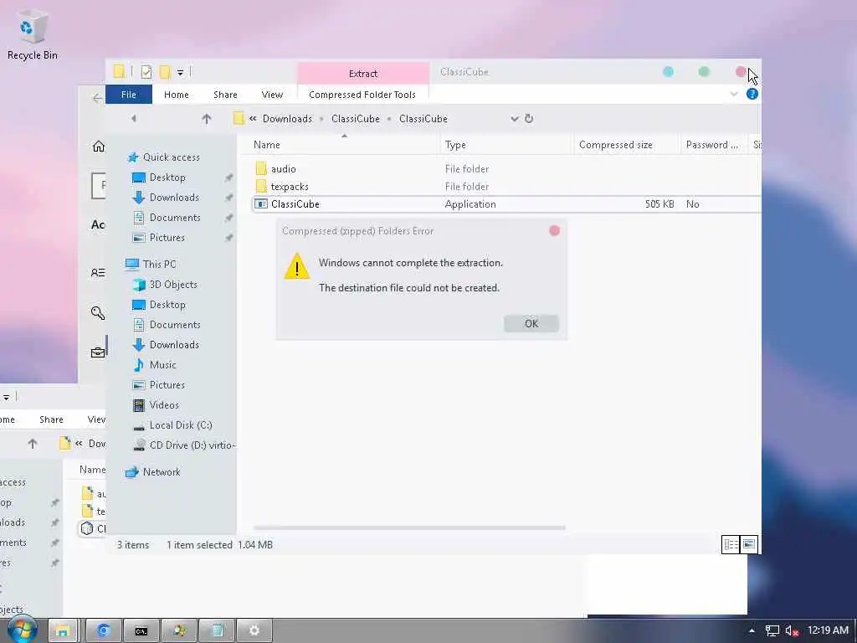Open the View ribbon tab
The width and height of the screenshot is (857, 643).
tap(272, 95)
